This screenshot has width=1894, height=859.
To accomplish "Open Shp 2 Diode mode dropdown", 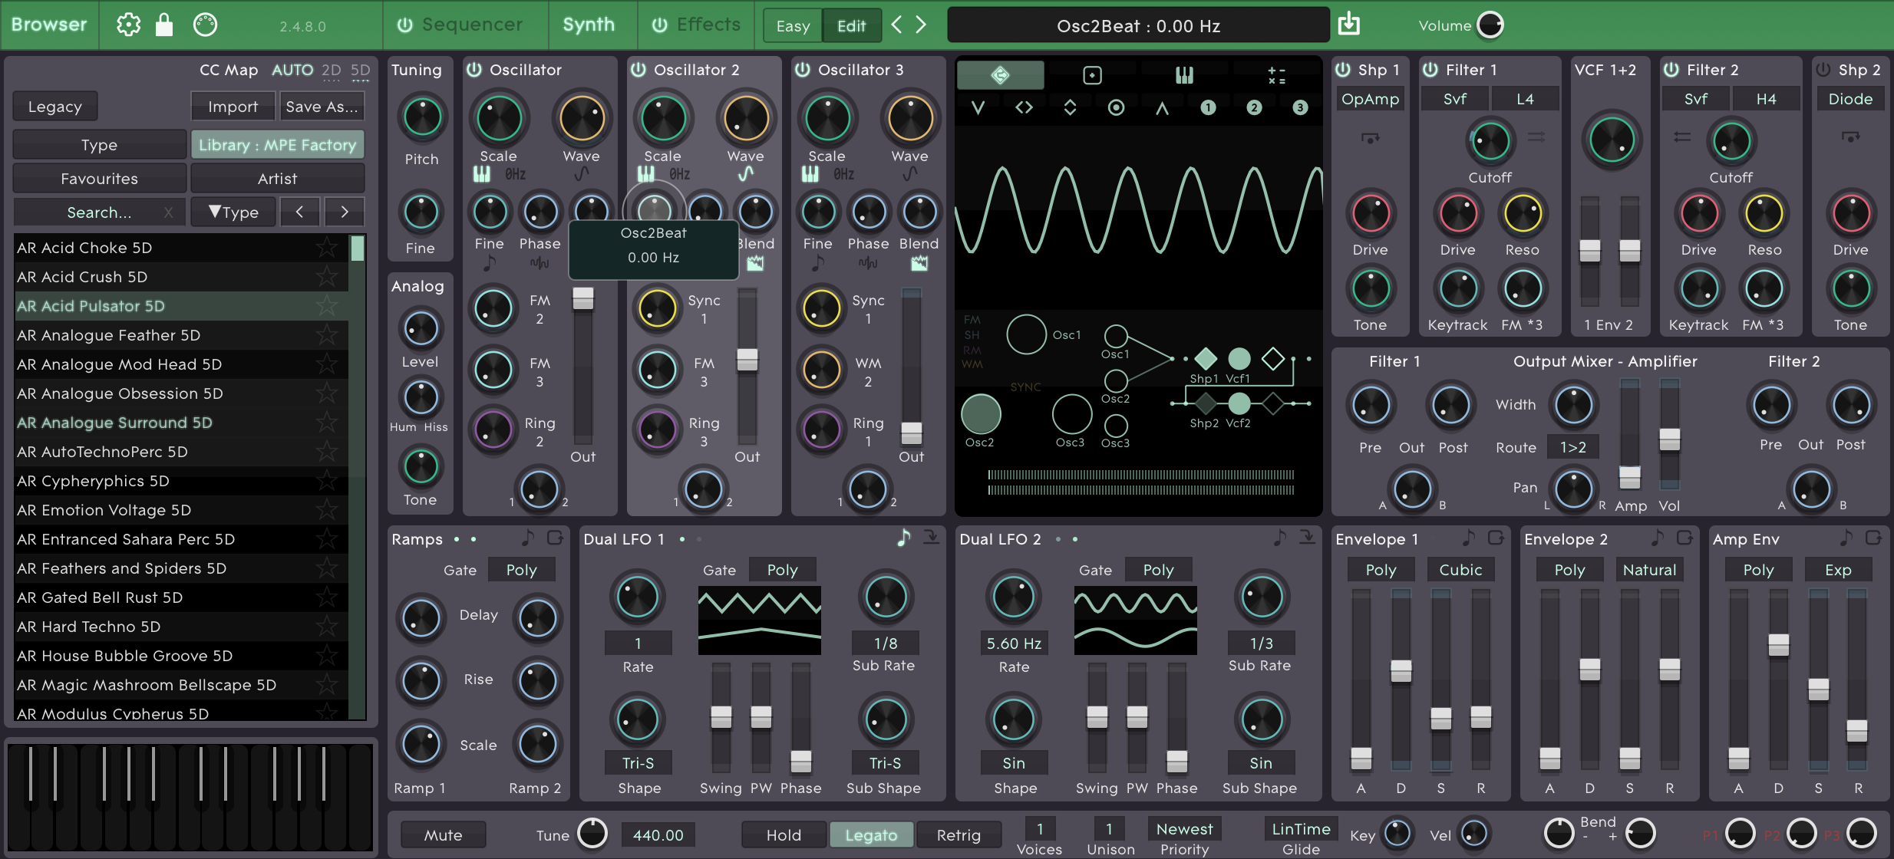I will pyautogui.click(x=1850, y=99).
